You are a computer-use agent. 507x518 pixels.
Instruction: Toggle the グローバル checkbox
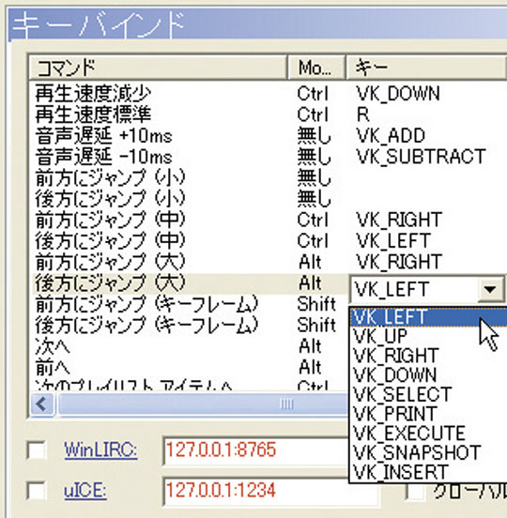point(416,493)
